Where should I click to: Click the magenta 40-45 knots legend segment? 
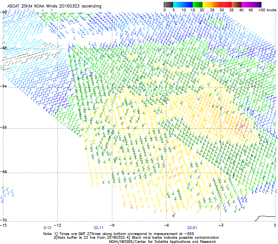point(246,5)
